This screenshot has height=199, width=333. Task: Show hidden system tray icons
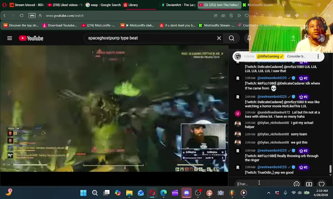(x=269, y=193)
